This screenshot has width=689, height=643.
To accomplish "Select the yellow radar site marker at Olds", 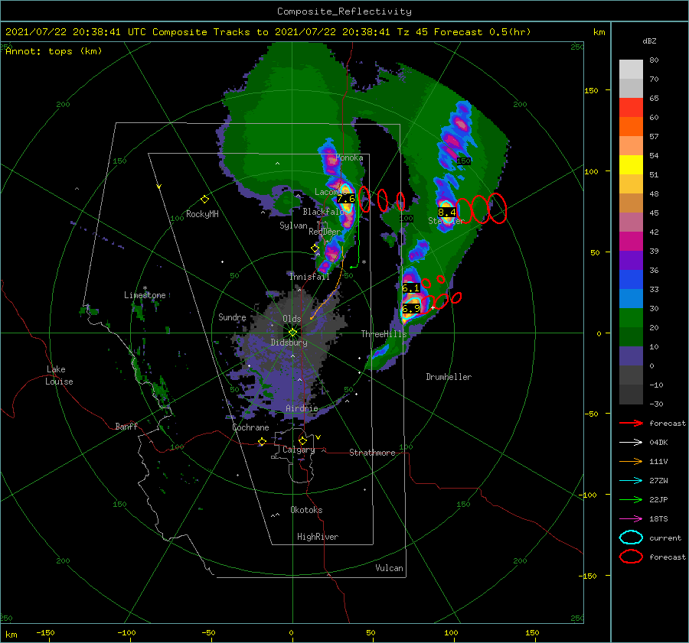I will 292,333.
